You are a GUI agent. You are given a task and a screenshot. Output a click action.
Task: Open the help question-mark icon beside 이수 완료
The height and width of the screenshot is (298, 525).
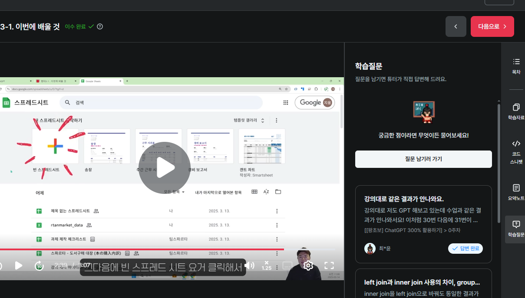(100, 26)
